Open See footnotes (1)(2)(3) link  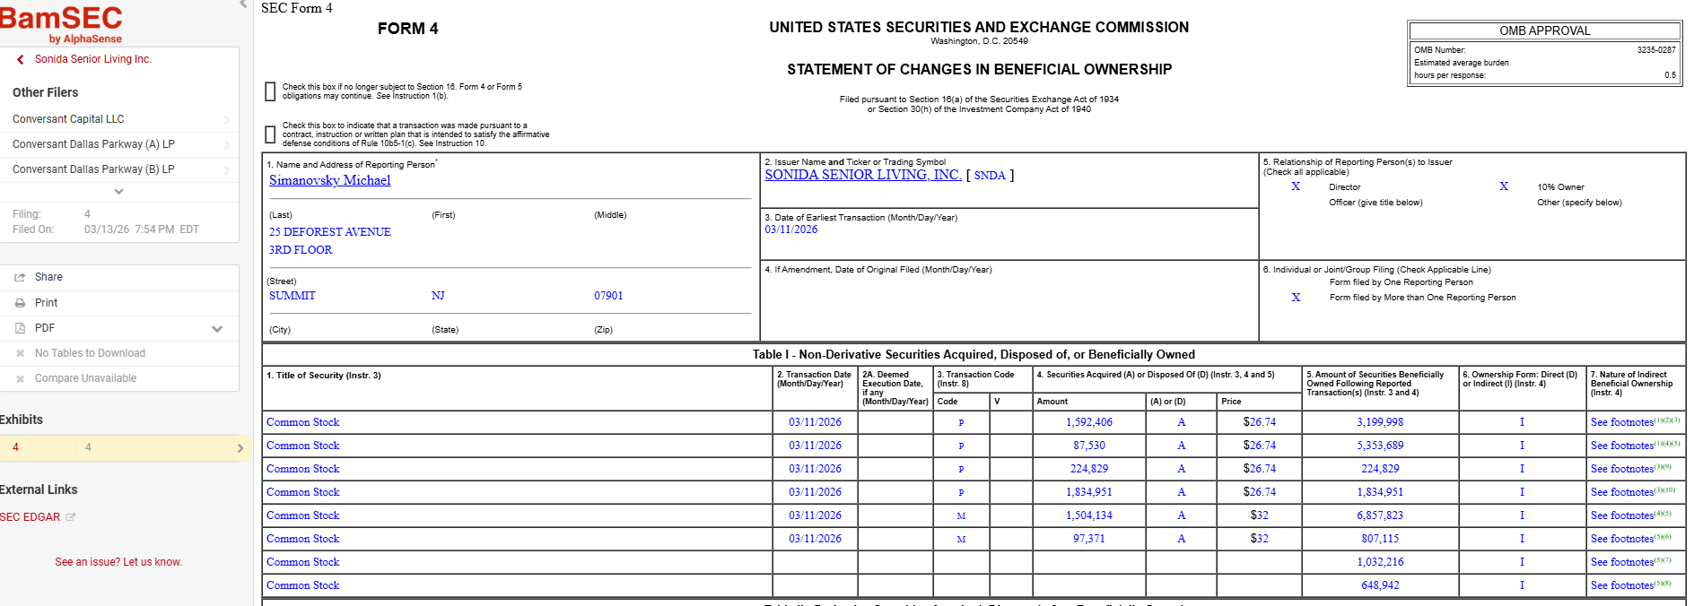click(1635, 421)
